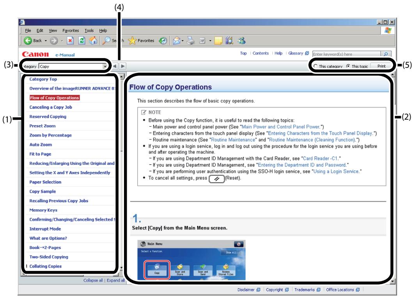Image resolution: width=413 pixels, height=297 pixels.
Task: Expand all topics in the sidebar
Action: pyautogui.click(x=113, y=280)
